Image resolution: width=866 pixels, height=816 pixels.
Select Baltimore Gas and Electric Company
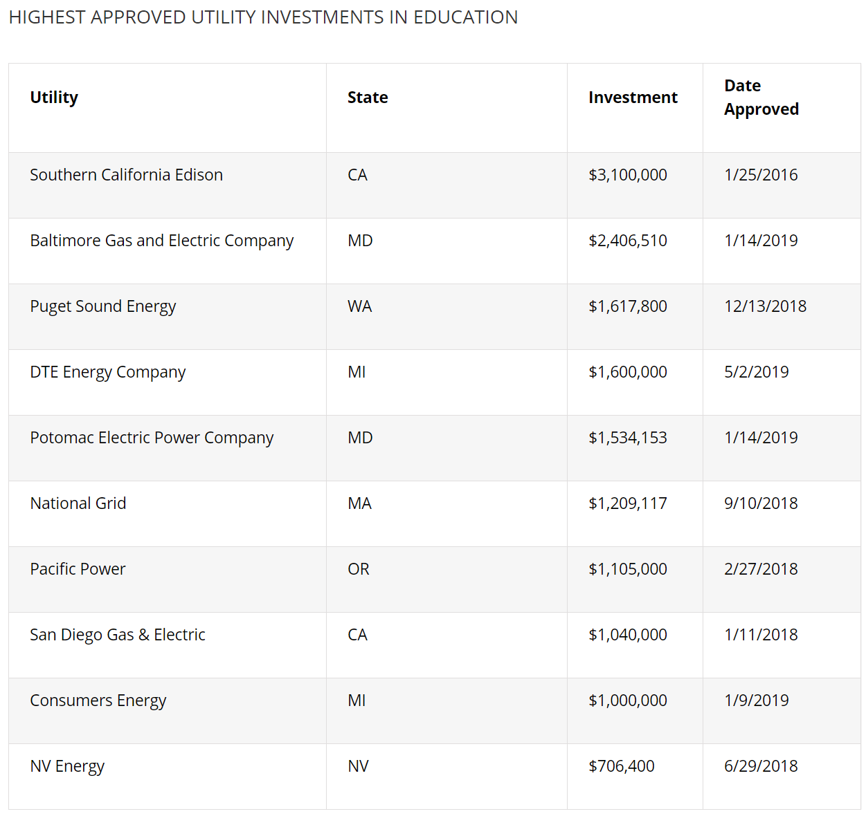[x=161, y=241]
